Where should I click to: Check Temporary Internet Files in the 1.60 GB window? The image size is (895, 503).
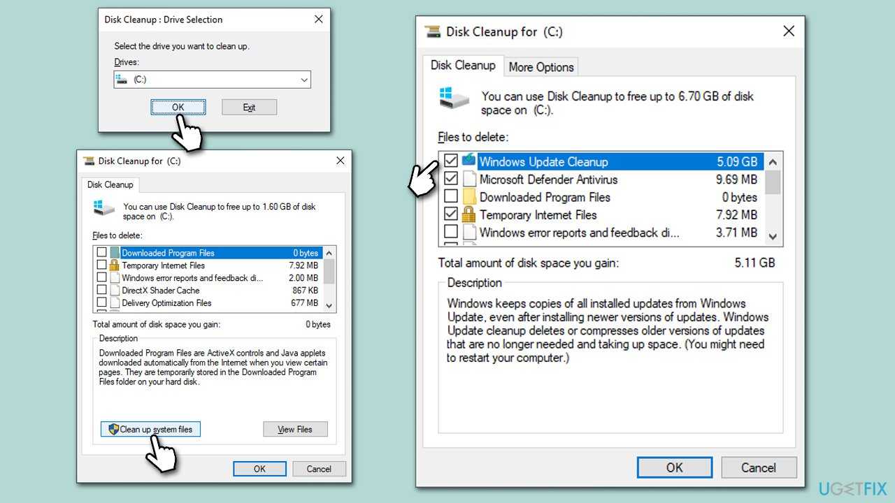[x=102, y=265]
